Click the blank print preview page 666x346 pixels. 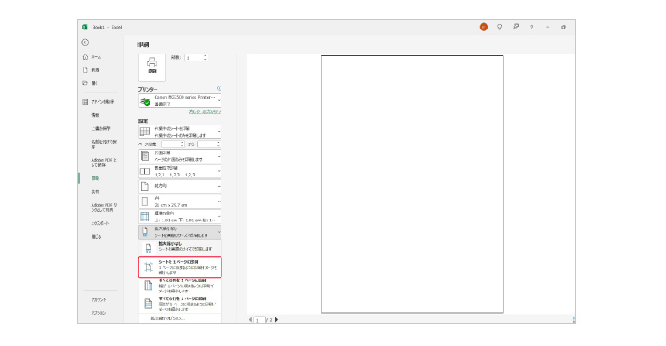click(412, 184)
